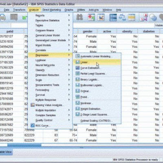Viewport: 163px width, 163px height.
Task: Click the Partial Least Squares icon
Action: 77,73
